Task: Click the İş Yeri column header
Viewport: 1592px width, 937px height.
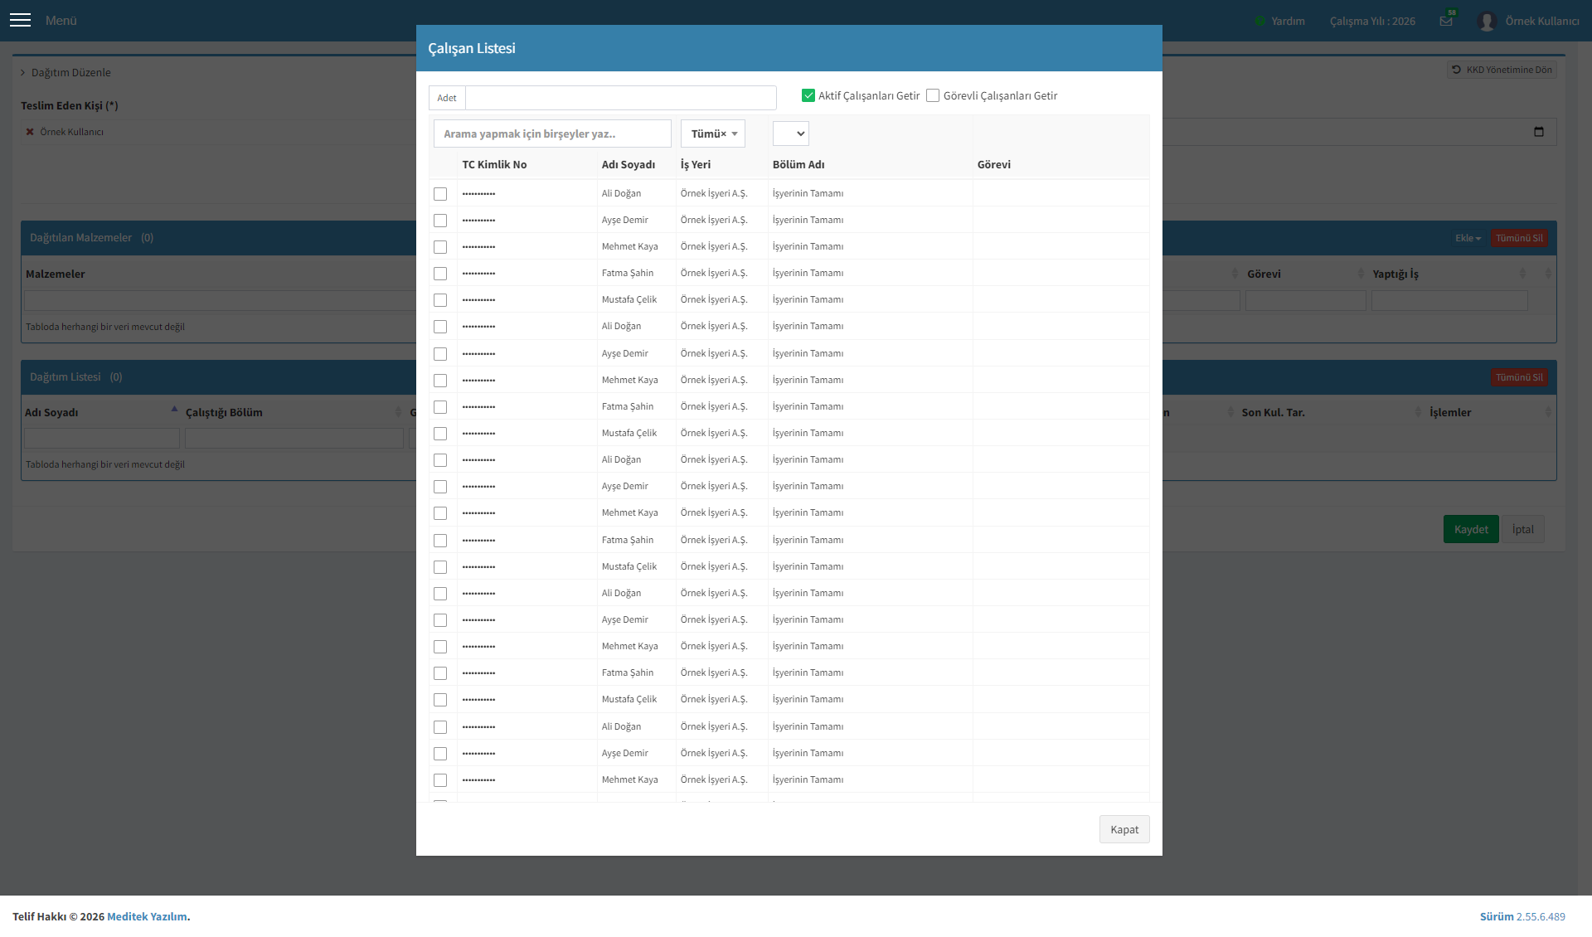Action: (696, 165)
